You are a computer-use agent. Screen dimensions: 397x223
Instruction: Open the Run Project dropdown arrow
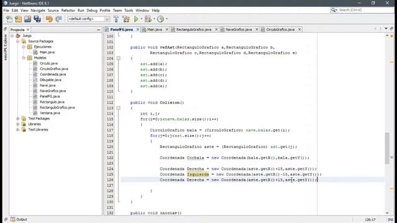point(141,19)
